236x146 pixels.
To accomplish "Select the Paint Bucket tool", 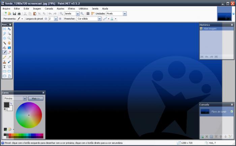I will (x=4, y=48).
